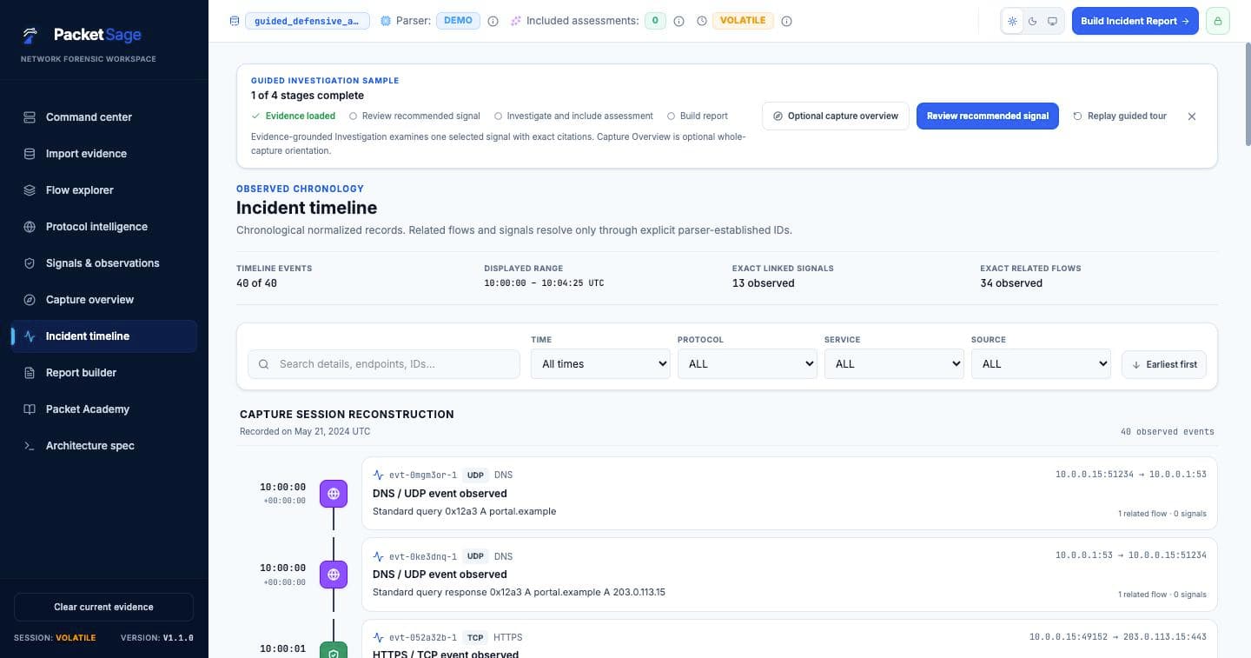Screen dimensions: 1251x658
Task: Click the info icon next to Parser DEMO
Action: pyautogui.click(x=493, y=21)
